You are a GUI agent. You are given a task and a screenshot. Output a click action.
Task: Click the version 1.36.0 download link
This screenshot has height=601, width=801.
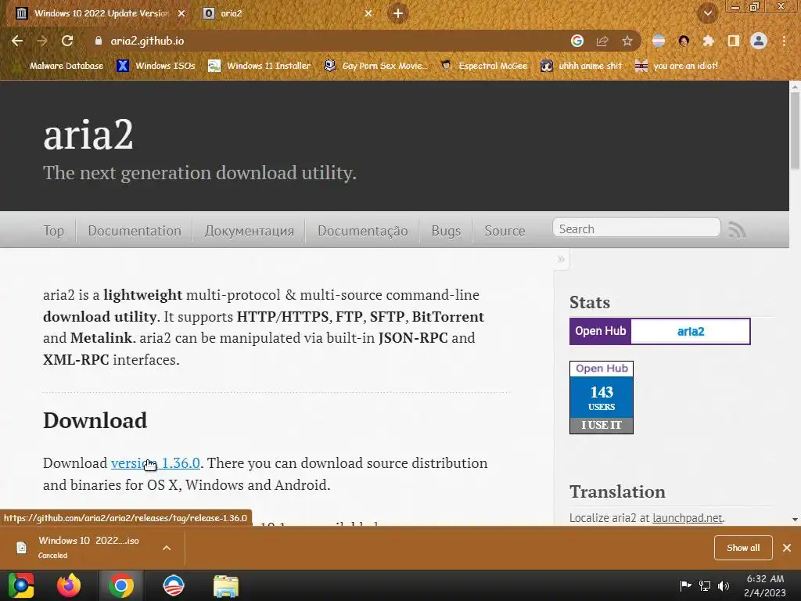click(156, 463)
